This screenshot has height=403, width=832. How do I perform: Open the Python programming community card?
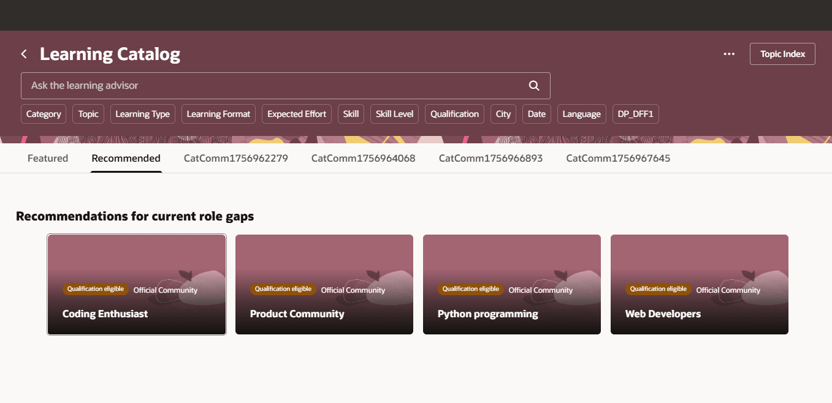coord(511,284)
